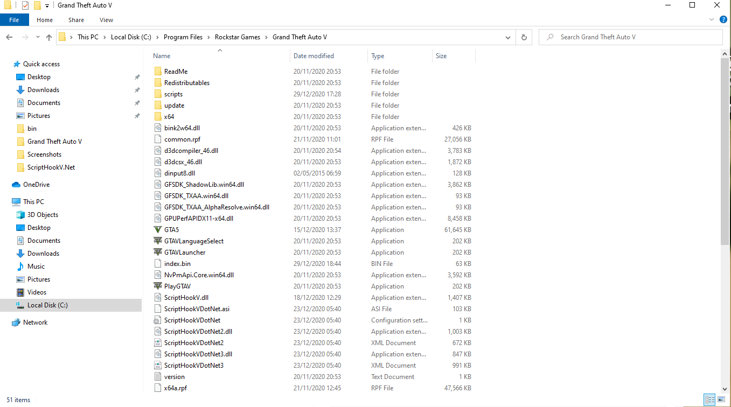Screen dimensions: 731x407
Task: Open the View ribbon tab
Action: pos(106,20)
